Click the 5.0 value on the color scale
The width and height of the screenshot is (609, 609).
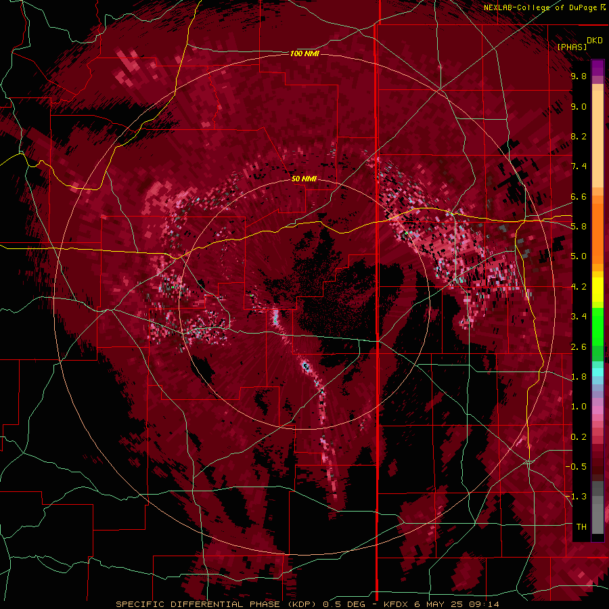(x=579, y=256)
